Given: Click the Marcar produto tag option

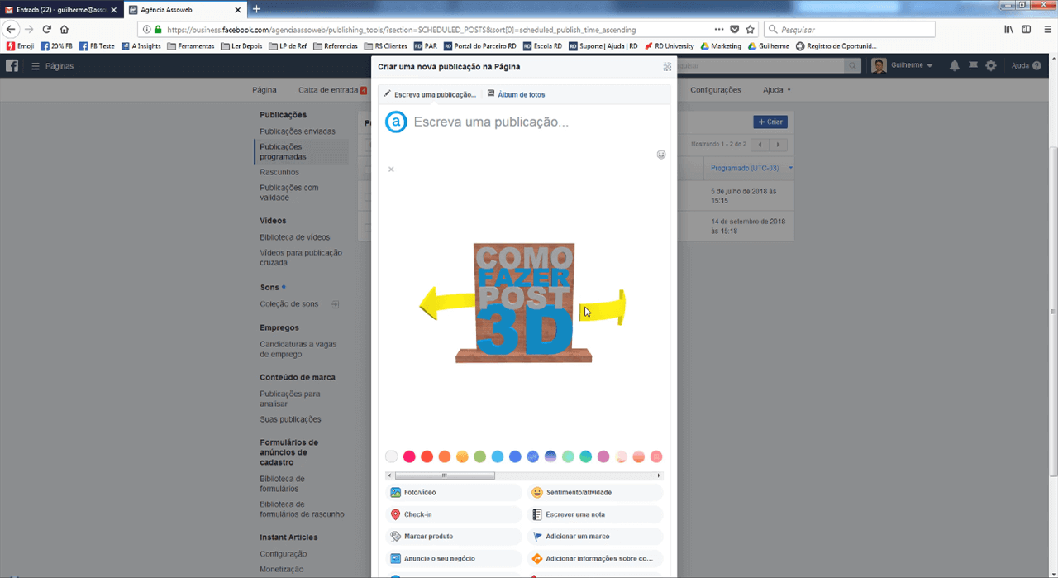Looking at the screenshot, I should pyautogui.click(x=427, y=537).
